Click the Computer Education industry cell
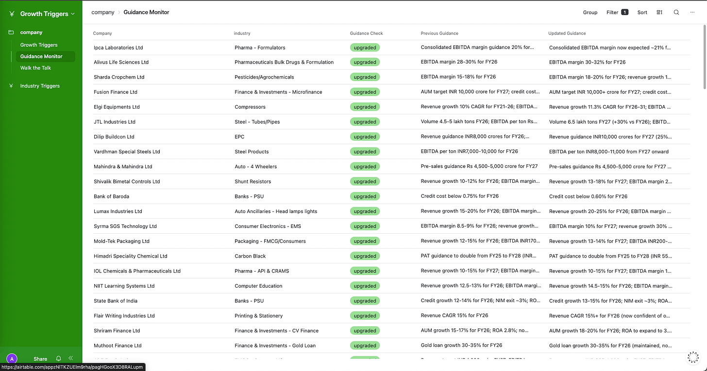This screenshot has width=707, height=371. pyautogui.click(x=258, y=286)
